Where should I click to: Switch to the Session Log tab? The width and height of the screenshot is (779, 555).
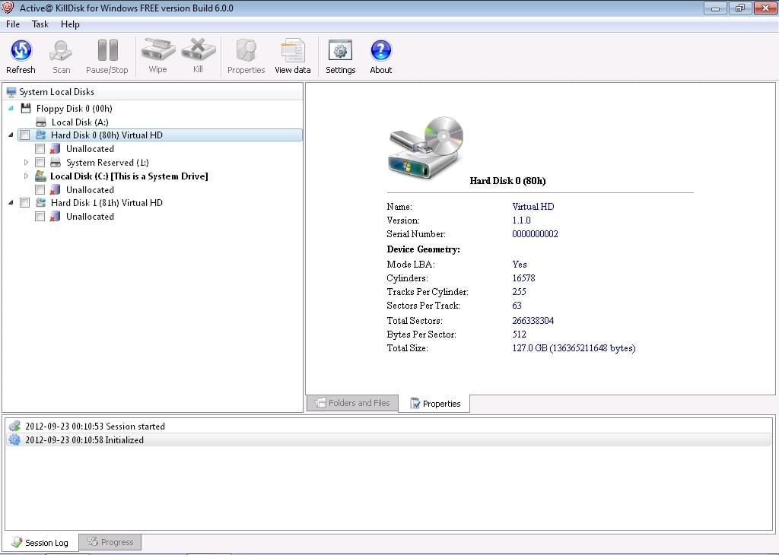[40, 543]
